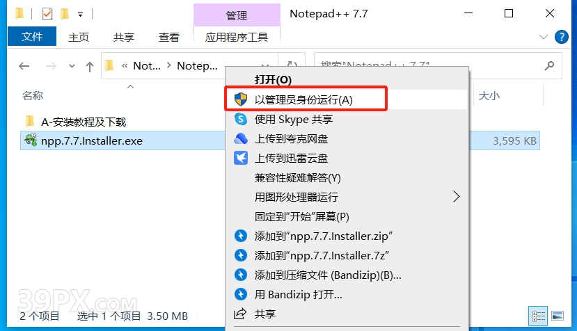This screenshot has height=331, width=577.
Task: Choose 用 Bandizip 打开...
Action: point(298,294)
